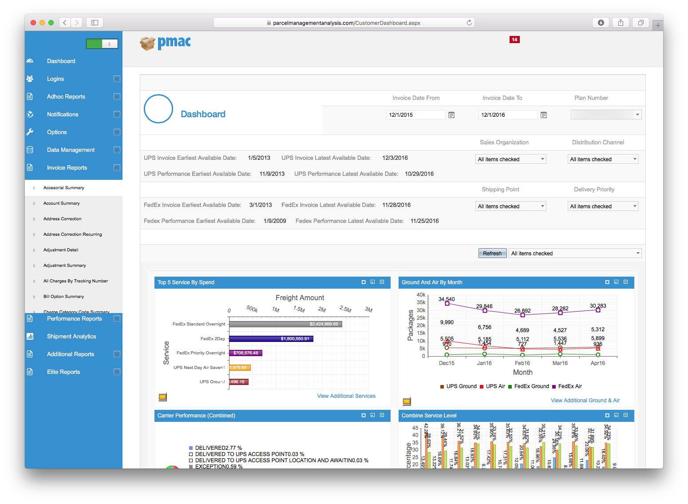
Task: Expand the Delivery Priority dropdown
Action: pyautogui.click(x=603, y=206)
